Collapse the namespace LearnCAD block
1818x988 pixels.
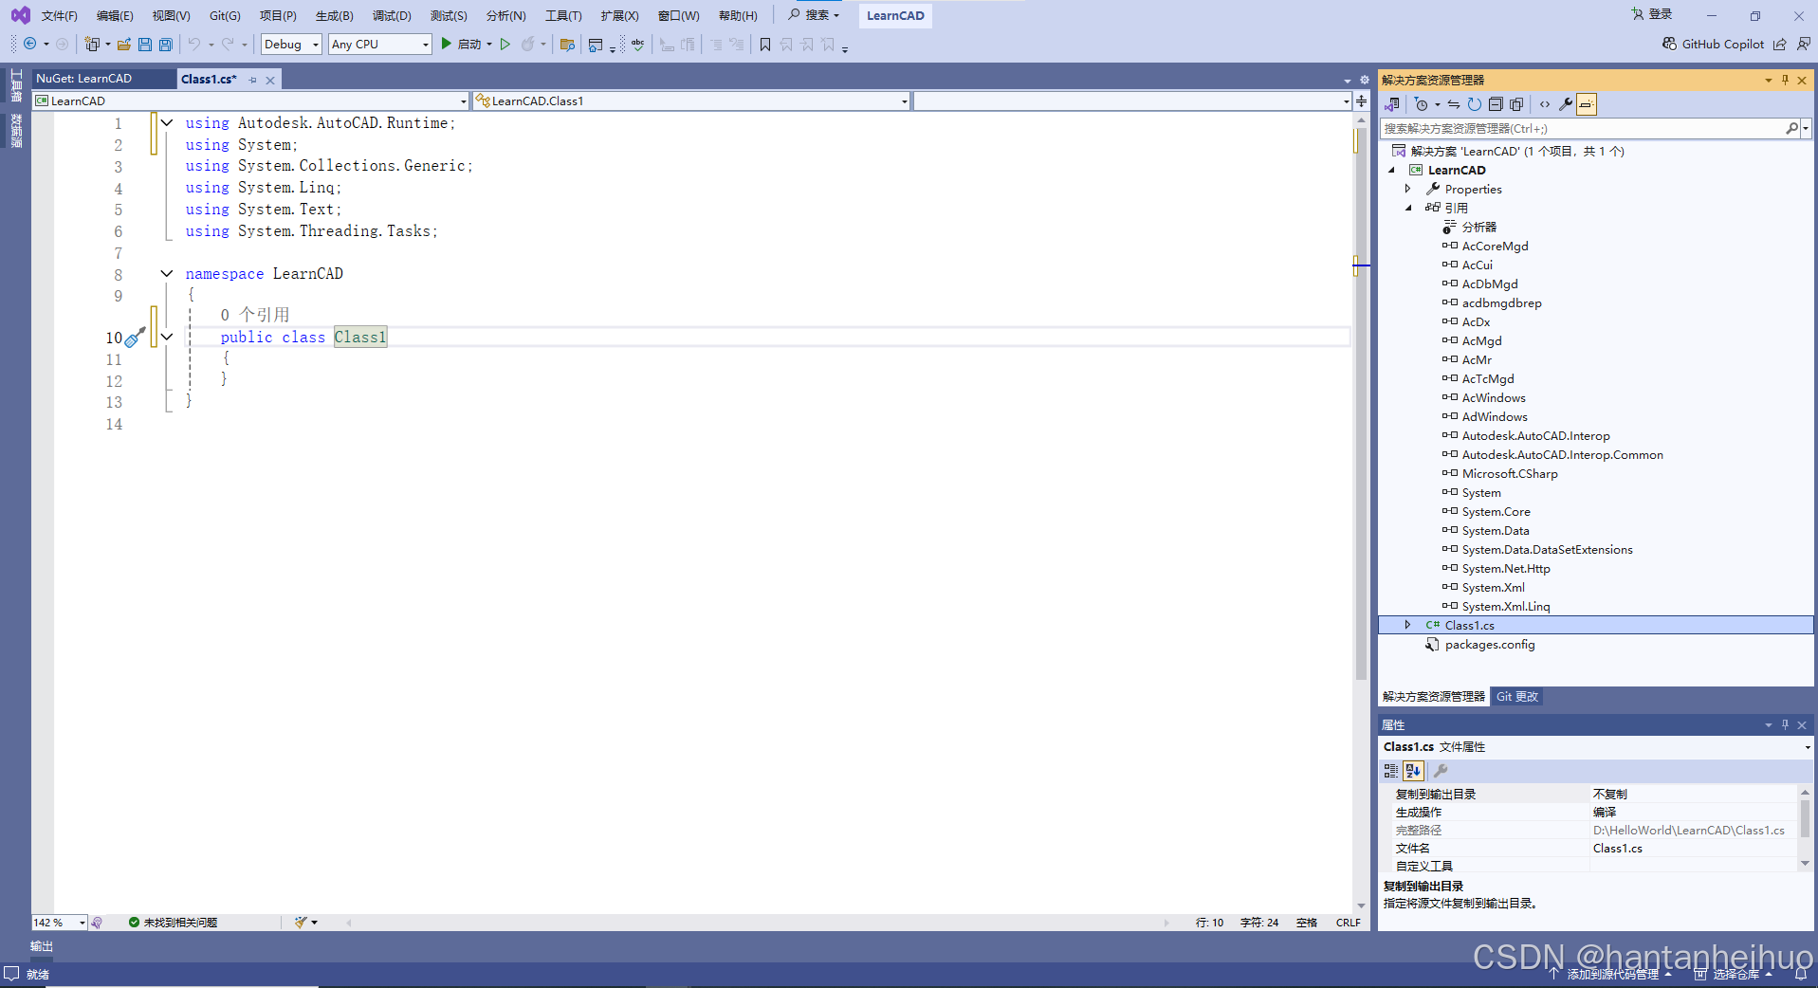(x=167, y=273)
